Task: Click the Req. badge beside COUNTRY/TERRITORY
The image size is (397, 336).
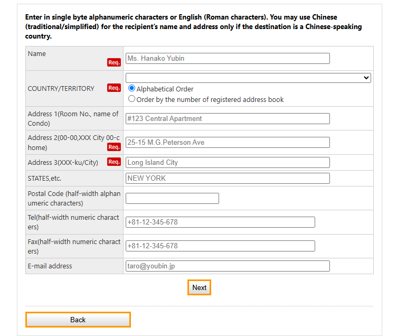Action: (114, 88)
